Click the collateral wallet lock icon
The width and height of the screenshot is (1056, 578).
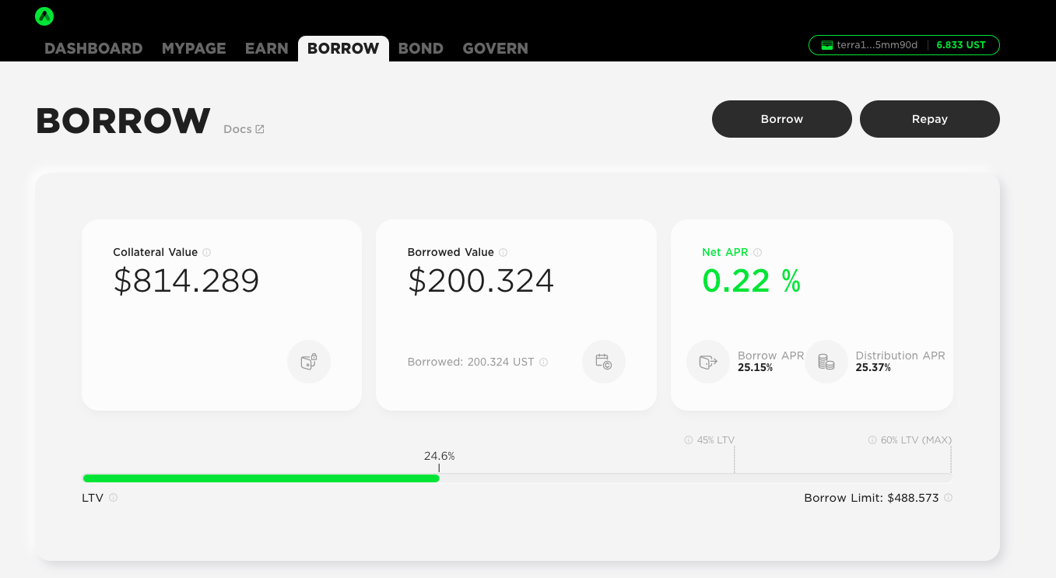click(309, 362)
